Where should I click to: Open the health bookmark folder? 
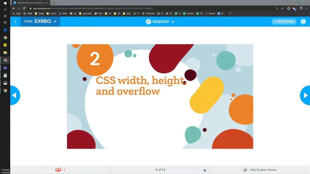[x=40, y=13]
